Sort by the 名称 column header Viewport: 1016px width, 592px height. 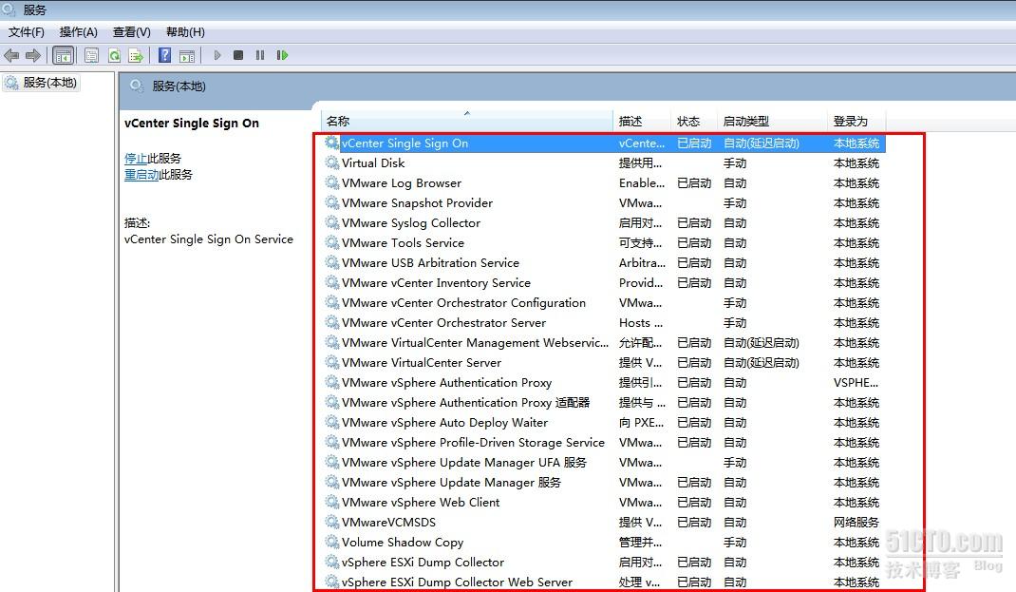tap(466, 121)
